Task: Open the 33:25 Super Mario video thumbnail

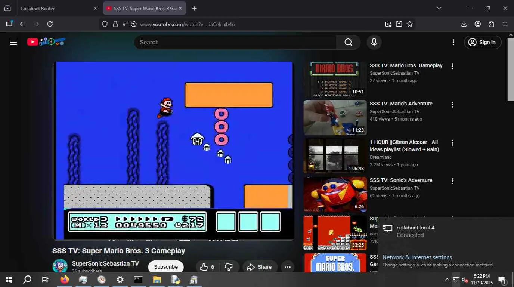Action: pyautogui.click(x=335, y=232)
